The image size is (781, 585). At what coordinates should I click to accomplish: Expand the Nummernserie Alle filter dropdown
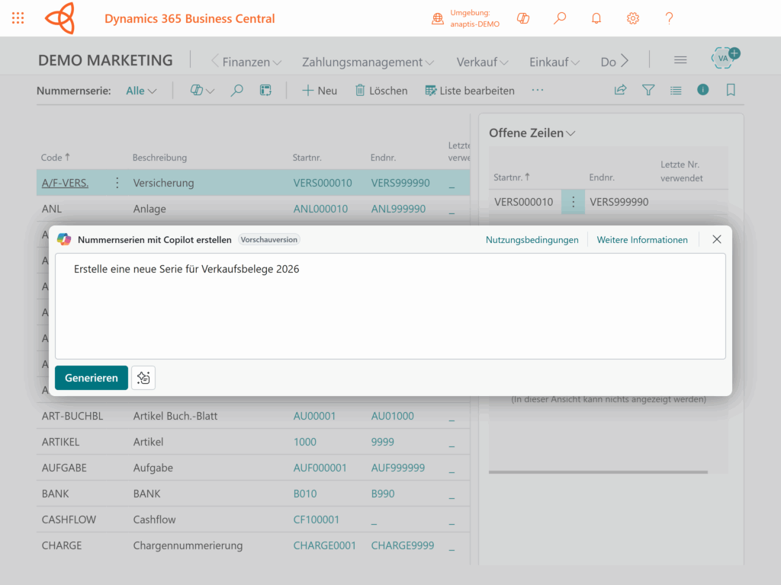[x=142, y=91]
